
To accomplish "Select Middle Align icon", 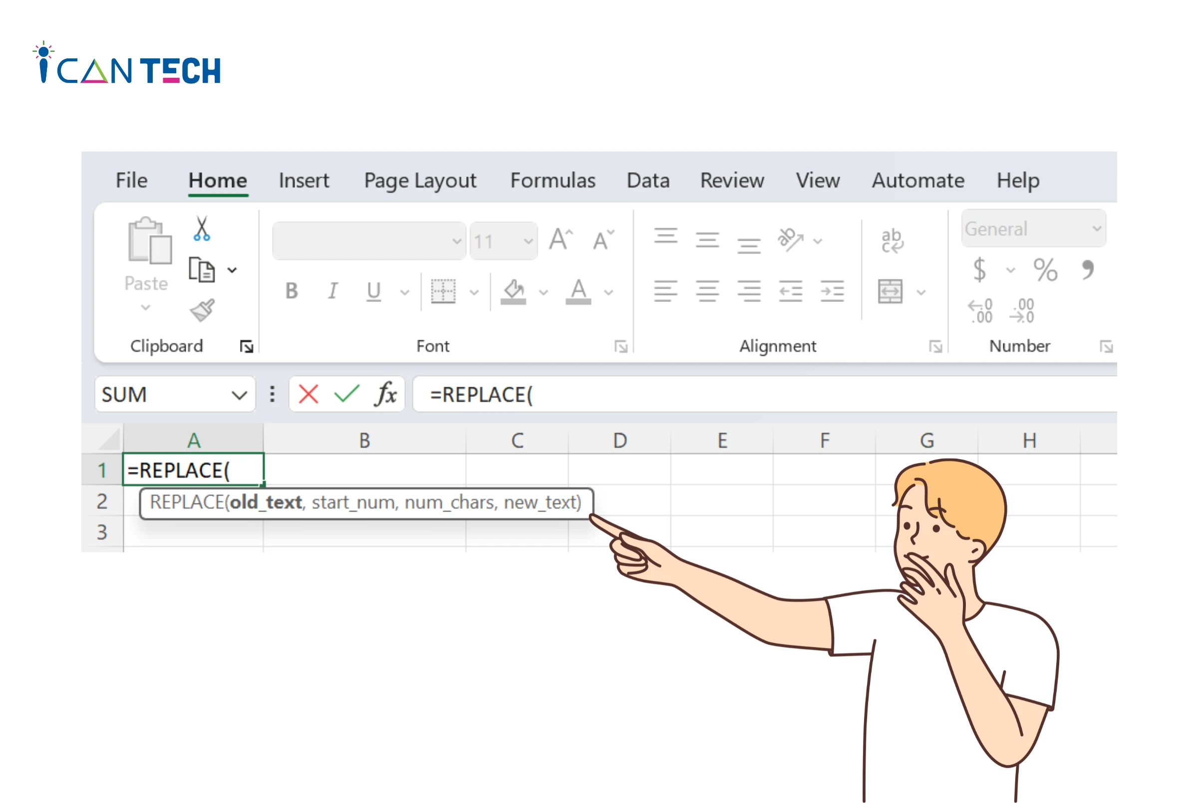I will coord(707,240).
